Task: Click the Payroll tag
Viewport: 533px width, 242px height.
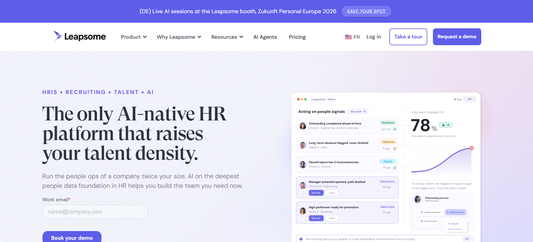Action: click(x=388, y=161)
